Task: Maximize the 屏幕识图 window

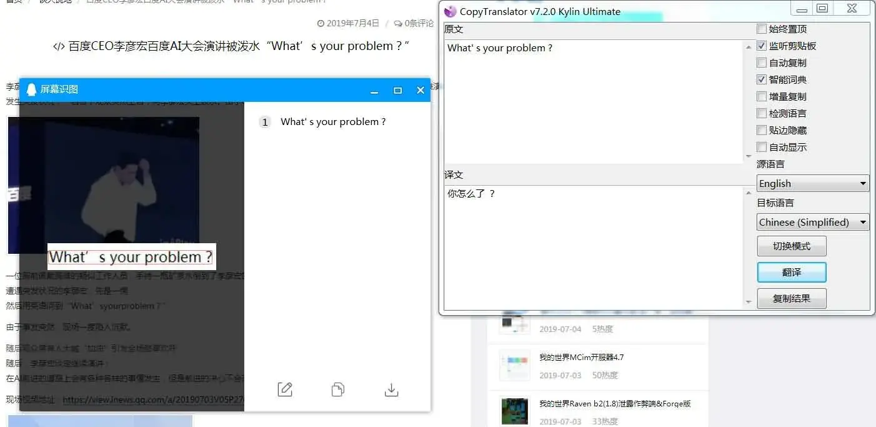Action: pos(397,91)
